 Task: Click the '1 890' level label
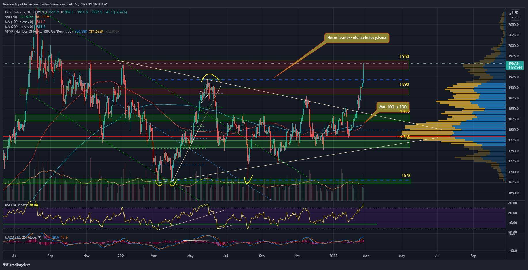pyautogui.click(x=404, y=85)
